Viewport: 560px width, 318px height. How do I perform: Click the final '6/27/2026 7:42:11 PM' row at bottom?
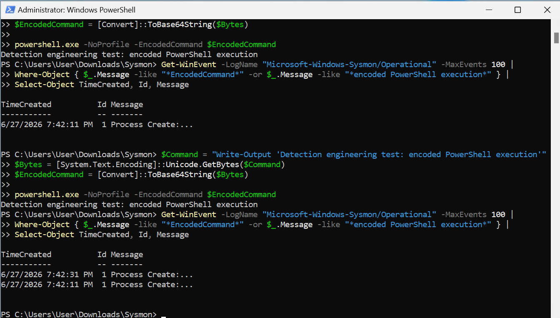pyautogui.click(x=97, y=285)
